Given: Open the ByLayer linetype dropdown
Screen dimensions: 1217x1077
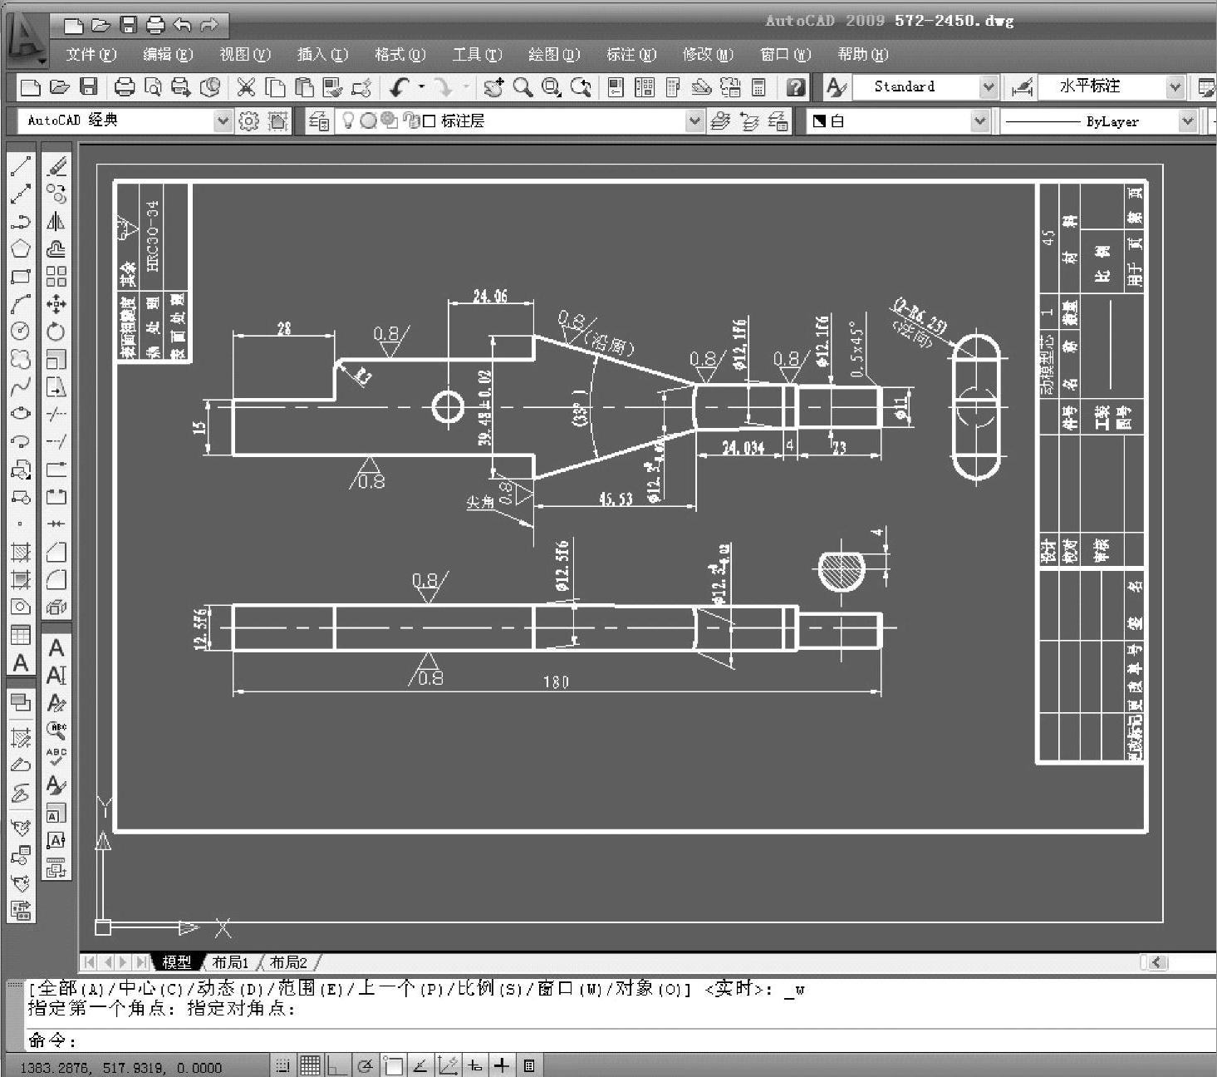Looking at the screenshot, I should (x=1188, y=121).
